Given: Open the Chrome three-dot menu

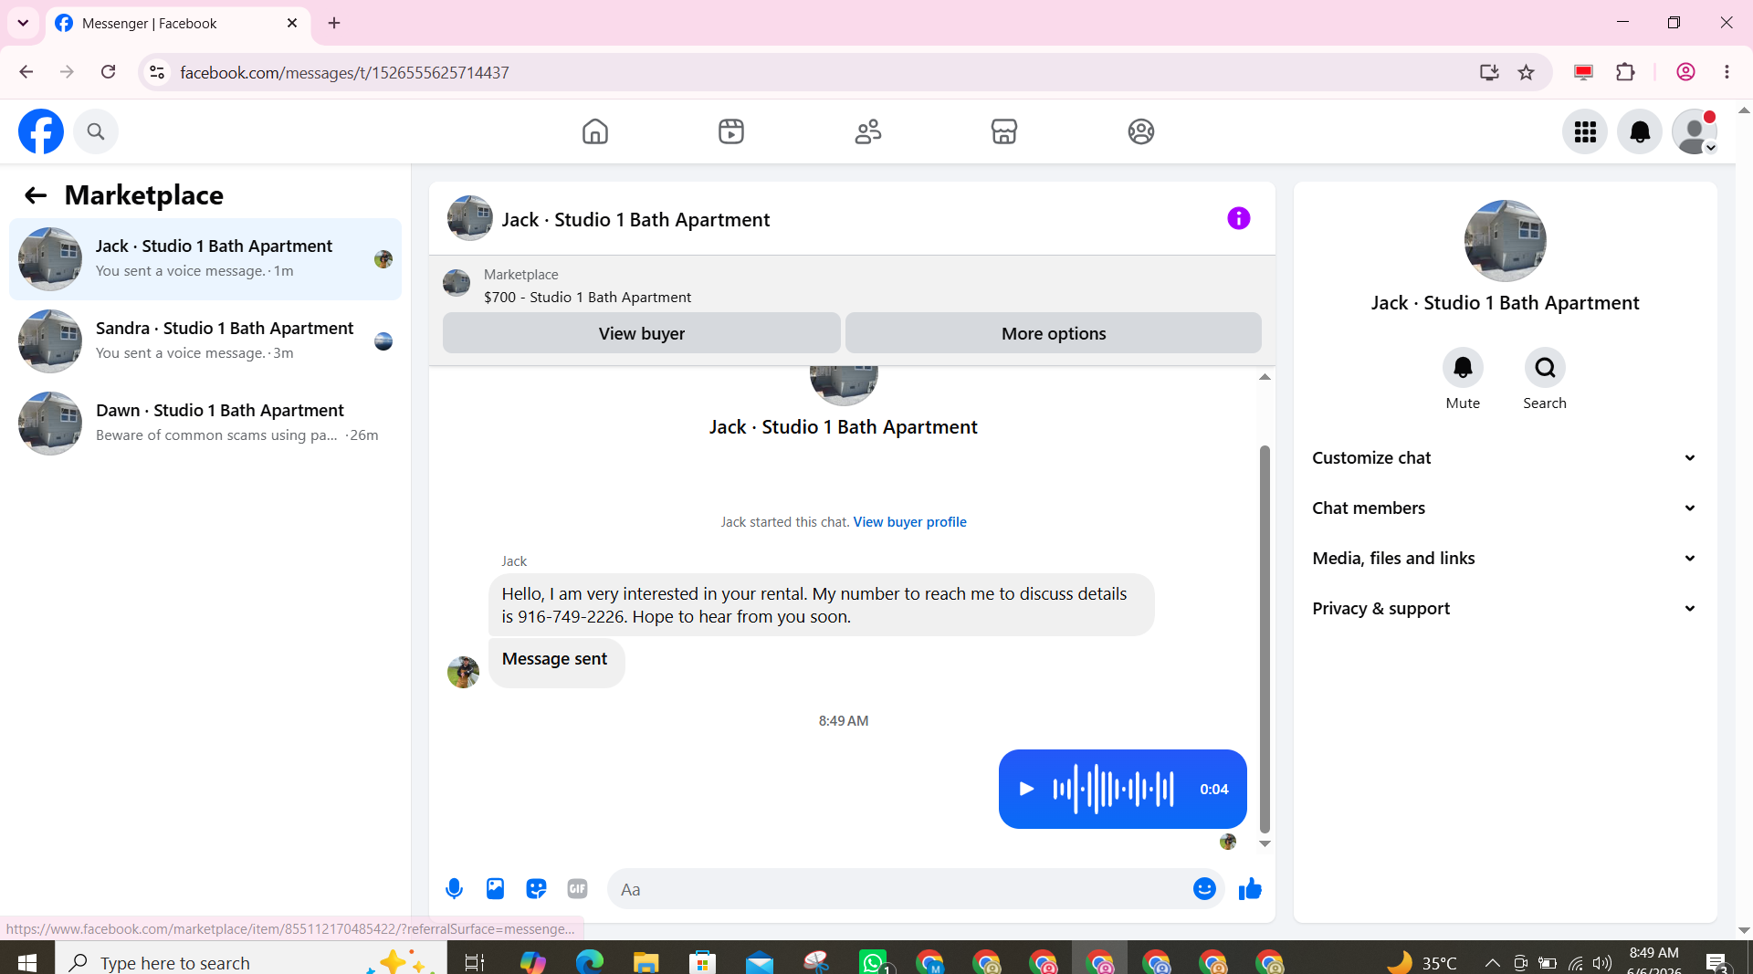Looking at the screenshot, I should (1727, 72).
